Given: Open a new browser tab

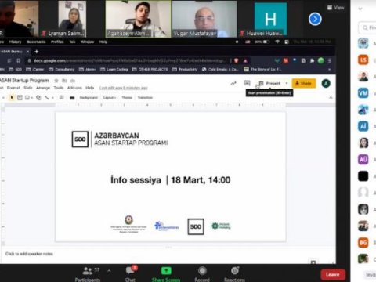Looking at the screenshot, I should point(37,52).
